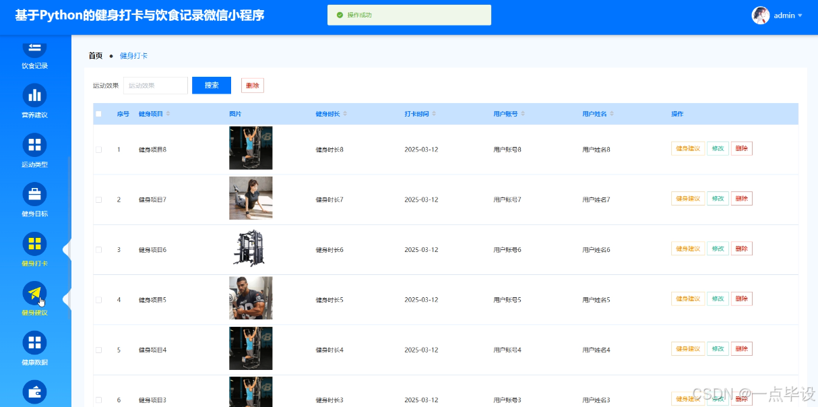Viewport: 818px width, 407px height.
Task: Click the green success check icon
Action: coord(340,15)
